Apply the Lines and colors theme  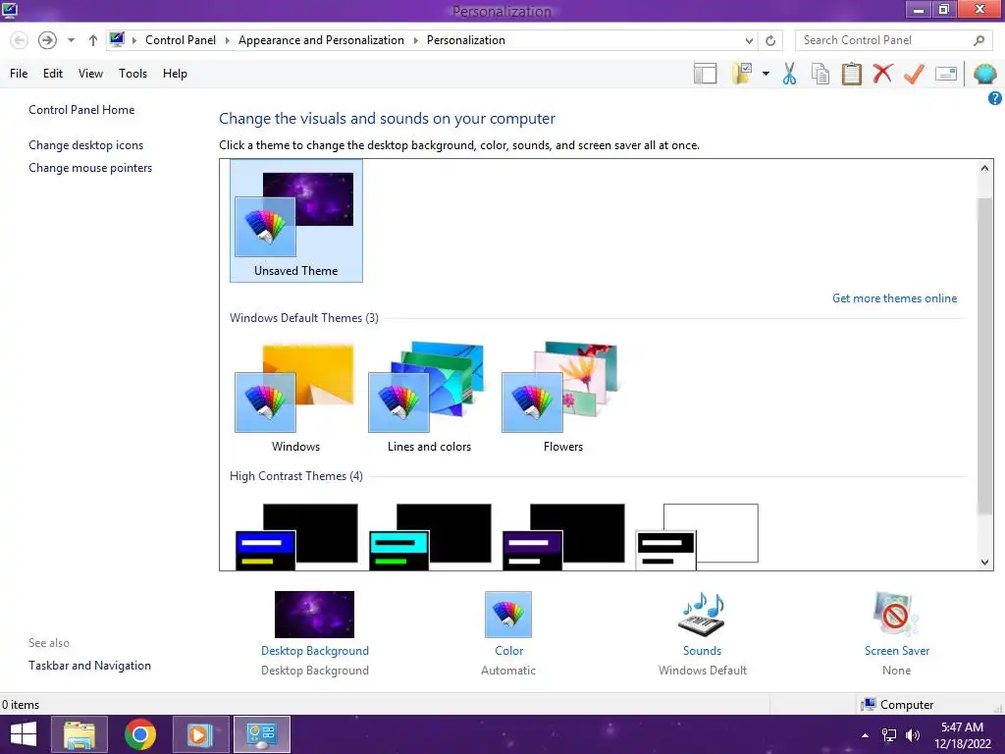429,398
